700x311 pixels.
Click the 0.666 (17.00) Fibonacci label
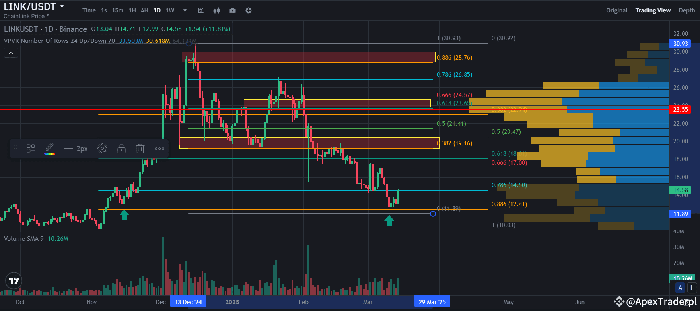(509, 163)
